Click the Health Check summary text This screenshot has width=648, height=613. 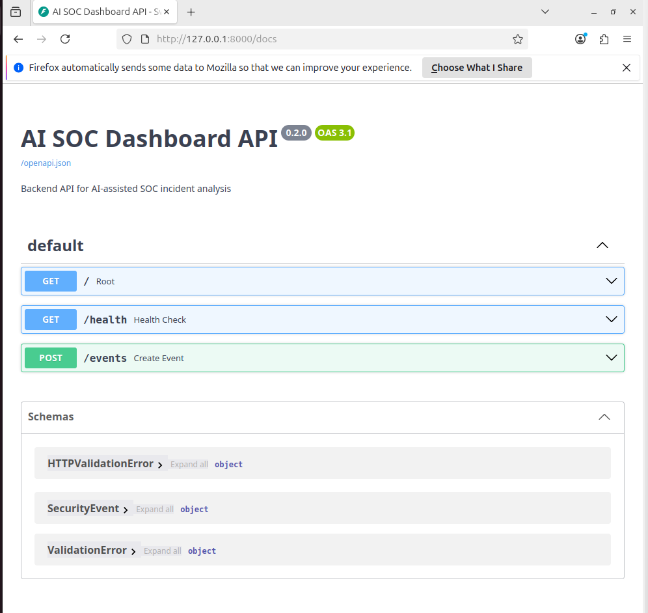[x=160, y=320]
